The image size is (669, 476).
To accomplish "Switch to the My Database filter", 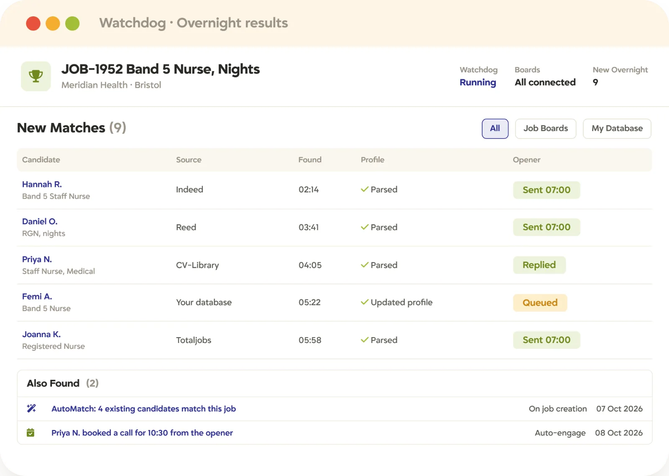I will (x=617, y=128).
